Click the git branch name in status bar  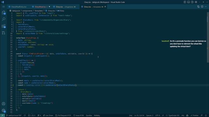coord(14,115)
